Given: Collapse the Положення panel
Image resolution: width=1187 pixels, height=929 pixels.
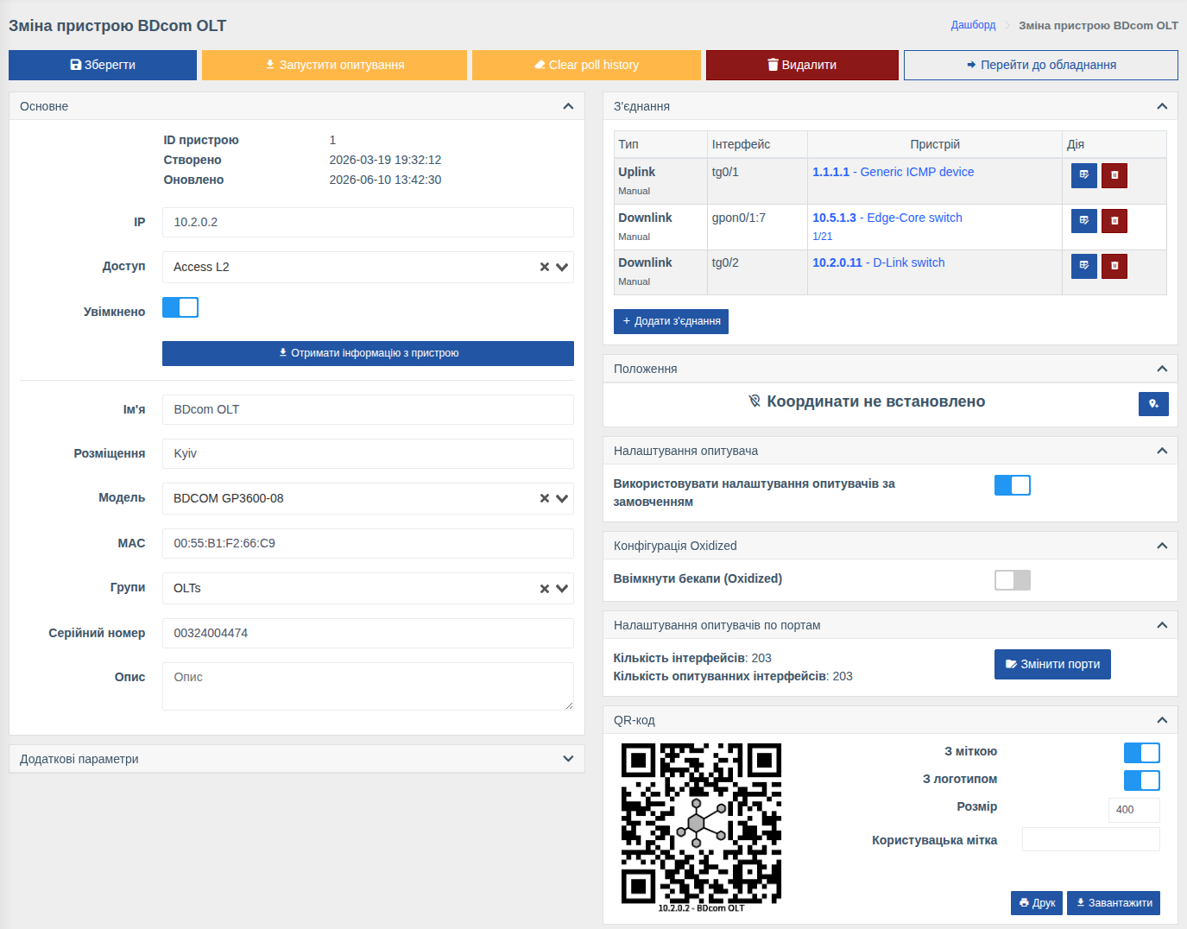Looking at the screenshot, I should [x=1162, y=369].
